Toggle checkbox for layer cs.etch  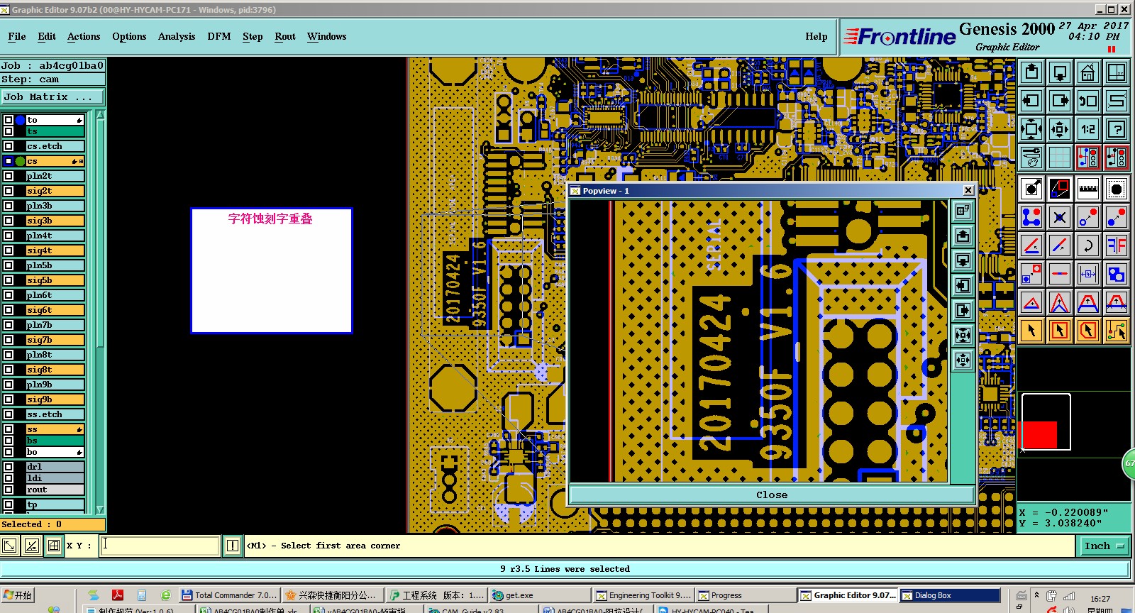pyautogui.click(x=9, y=146)
